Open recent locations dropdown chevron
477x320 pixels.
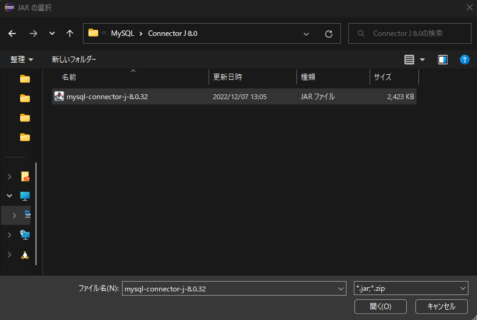[52, 33]
